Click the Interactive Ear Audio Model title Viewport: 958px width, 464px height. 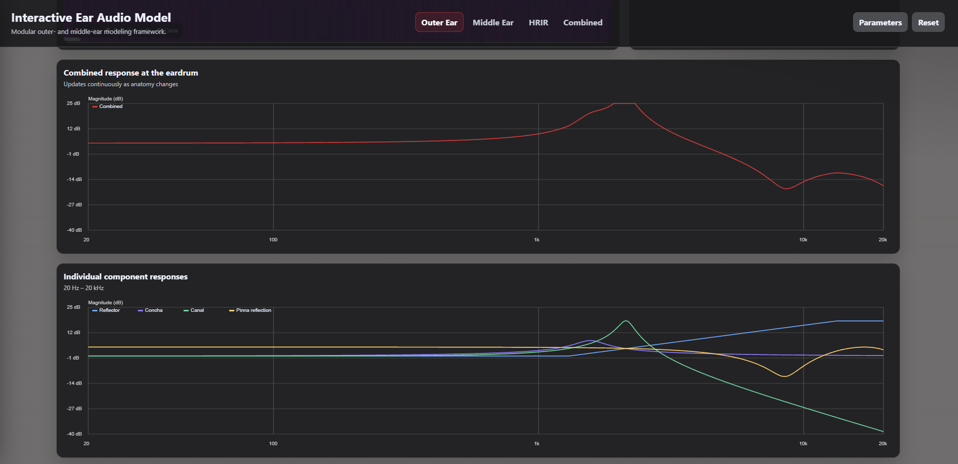coord(91,18)
